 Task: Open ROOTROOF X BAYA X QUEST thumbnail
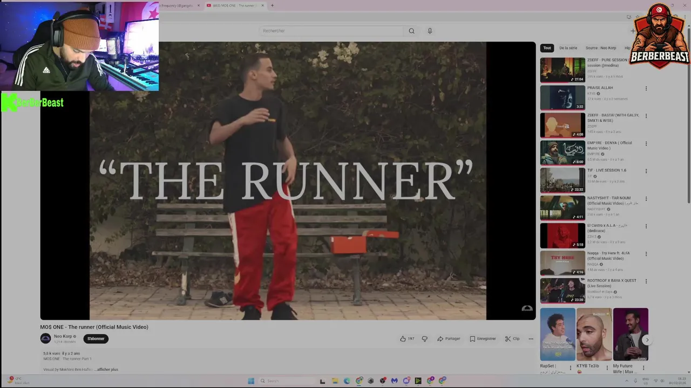click(563, 290)
